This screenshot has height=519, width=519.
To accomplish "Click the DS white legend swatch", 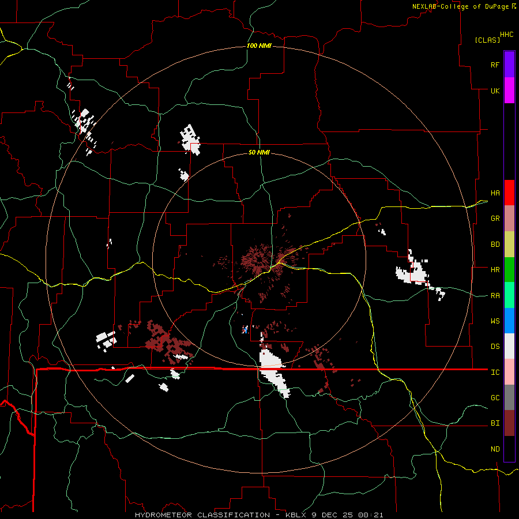I will [x=509, y=346].
